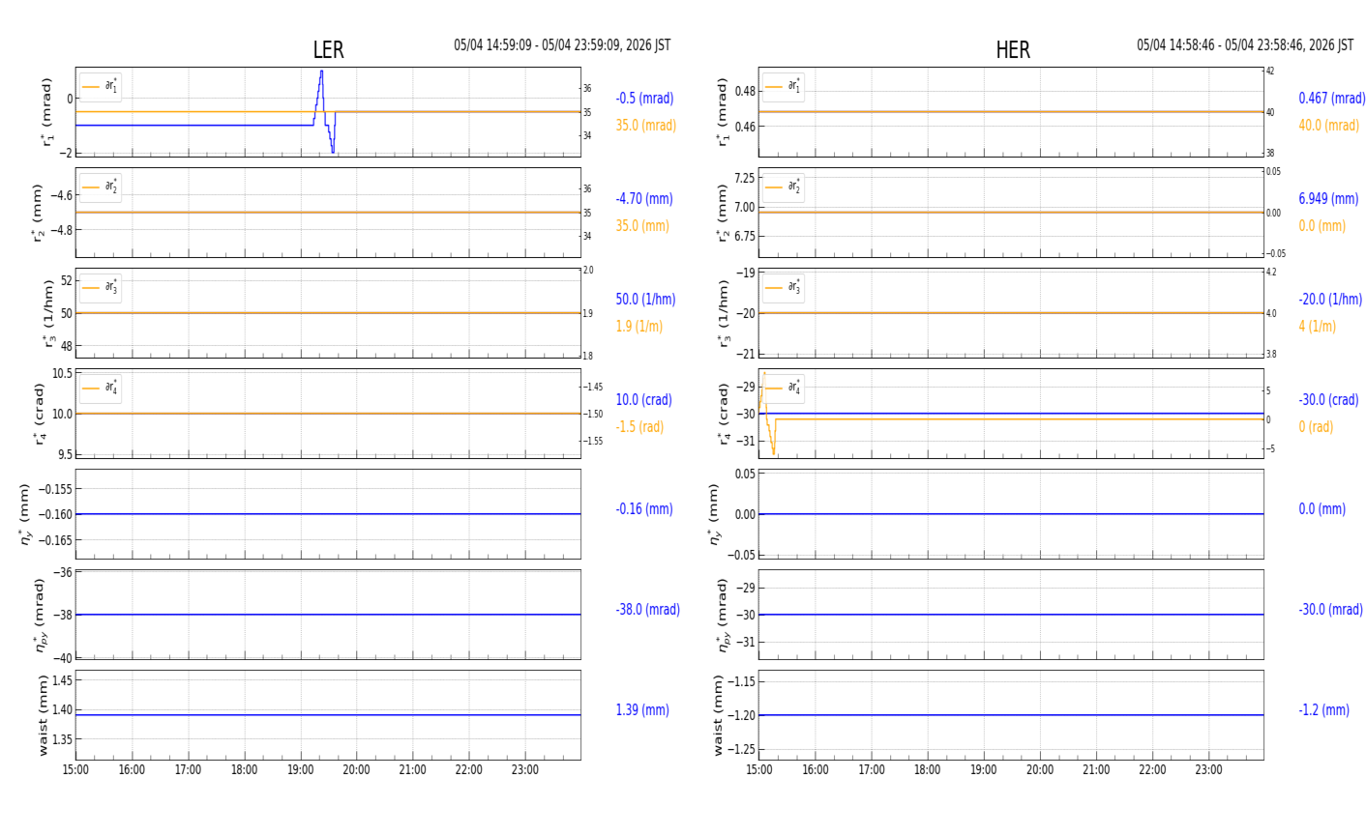Click the -0.16 (mm) value
The width and height of the screenshot is (1366, 835).
(643, 509)
